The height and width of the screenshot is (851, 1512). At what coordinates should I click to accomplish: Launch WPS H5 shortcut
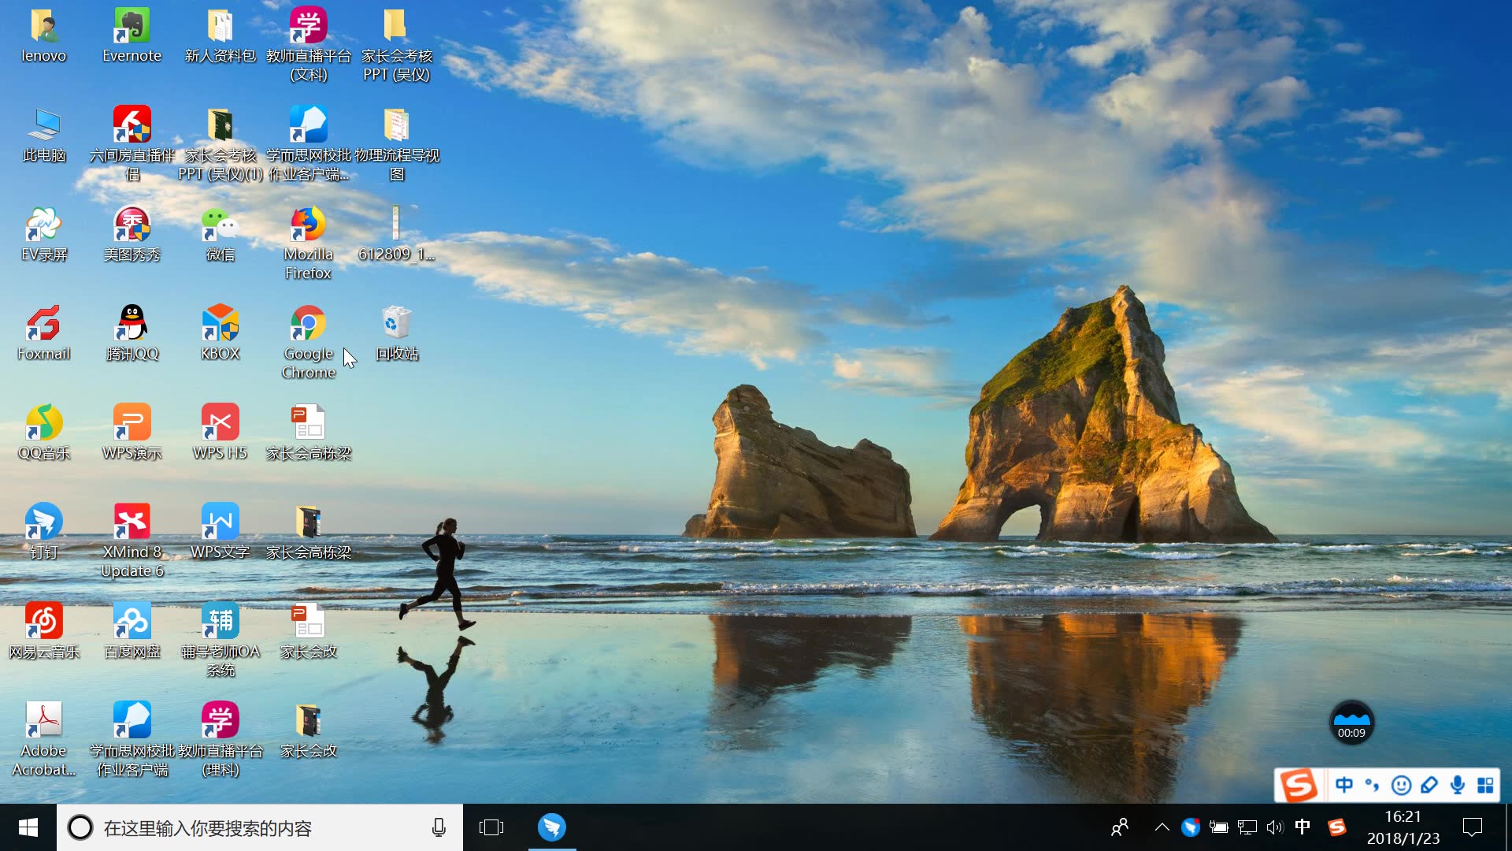pyautogui.click(x=220, y=433)
